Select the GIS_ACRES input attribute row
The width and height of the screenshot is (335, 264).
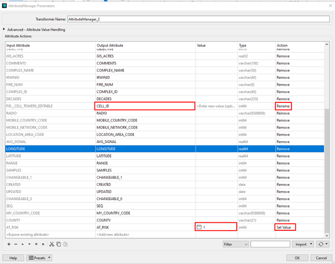50,56
